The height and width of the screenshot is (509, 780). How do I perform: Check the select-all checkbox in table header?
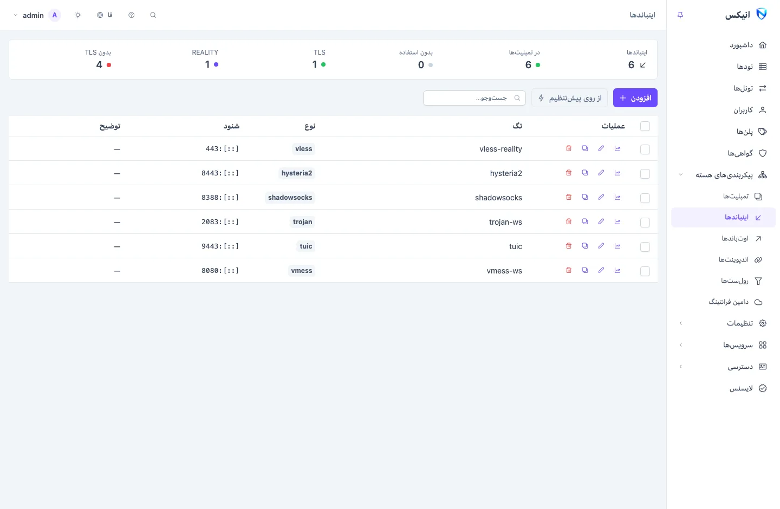645,126
